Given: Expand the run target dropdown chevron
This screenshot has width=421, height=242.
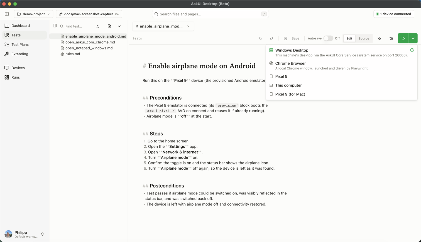Looking at the screenshot, I should click(413, 38).
